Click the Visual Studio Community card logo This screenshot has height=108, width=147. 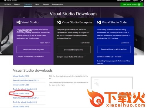(x=19, y=22)
